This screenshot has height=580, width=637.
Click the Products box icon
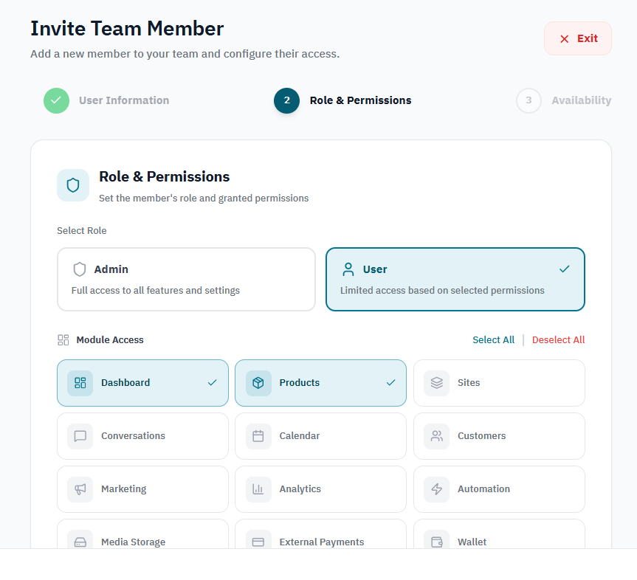point(258,382)
